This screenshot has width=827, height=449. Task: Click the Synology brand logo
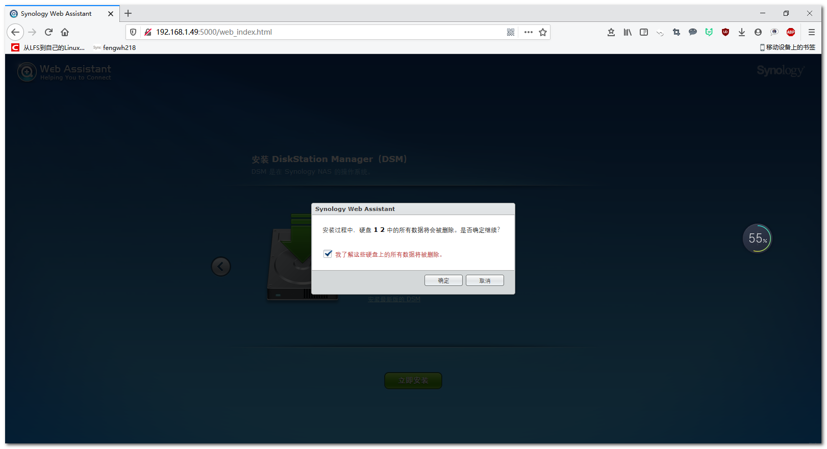[x=781, y=71]
